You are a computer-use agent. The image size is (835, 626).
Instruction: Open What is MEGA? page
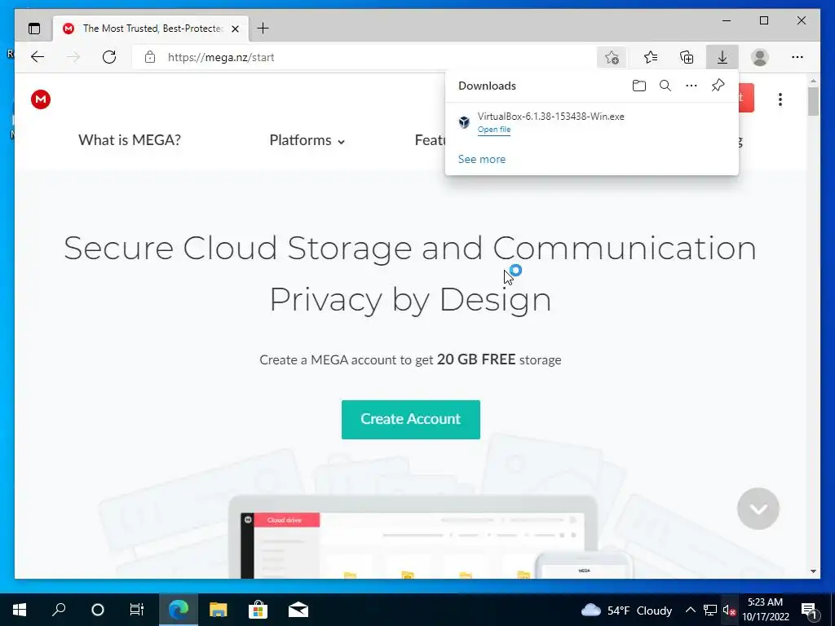(130, 140)
